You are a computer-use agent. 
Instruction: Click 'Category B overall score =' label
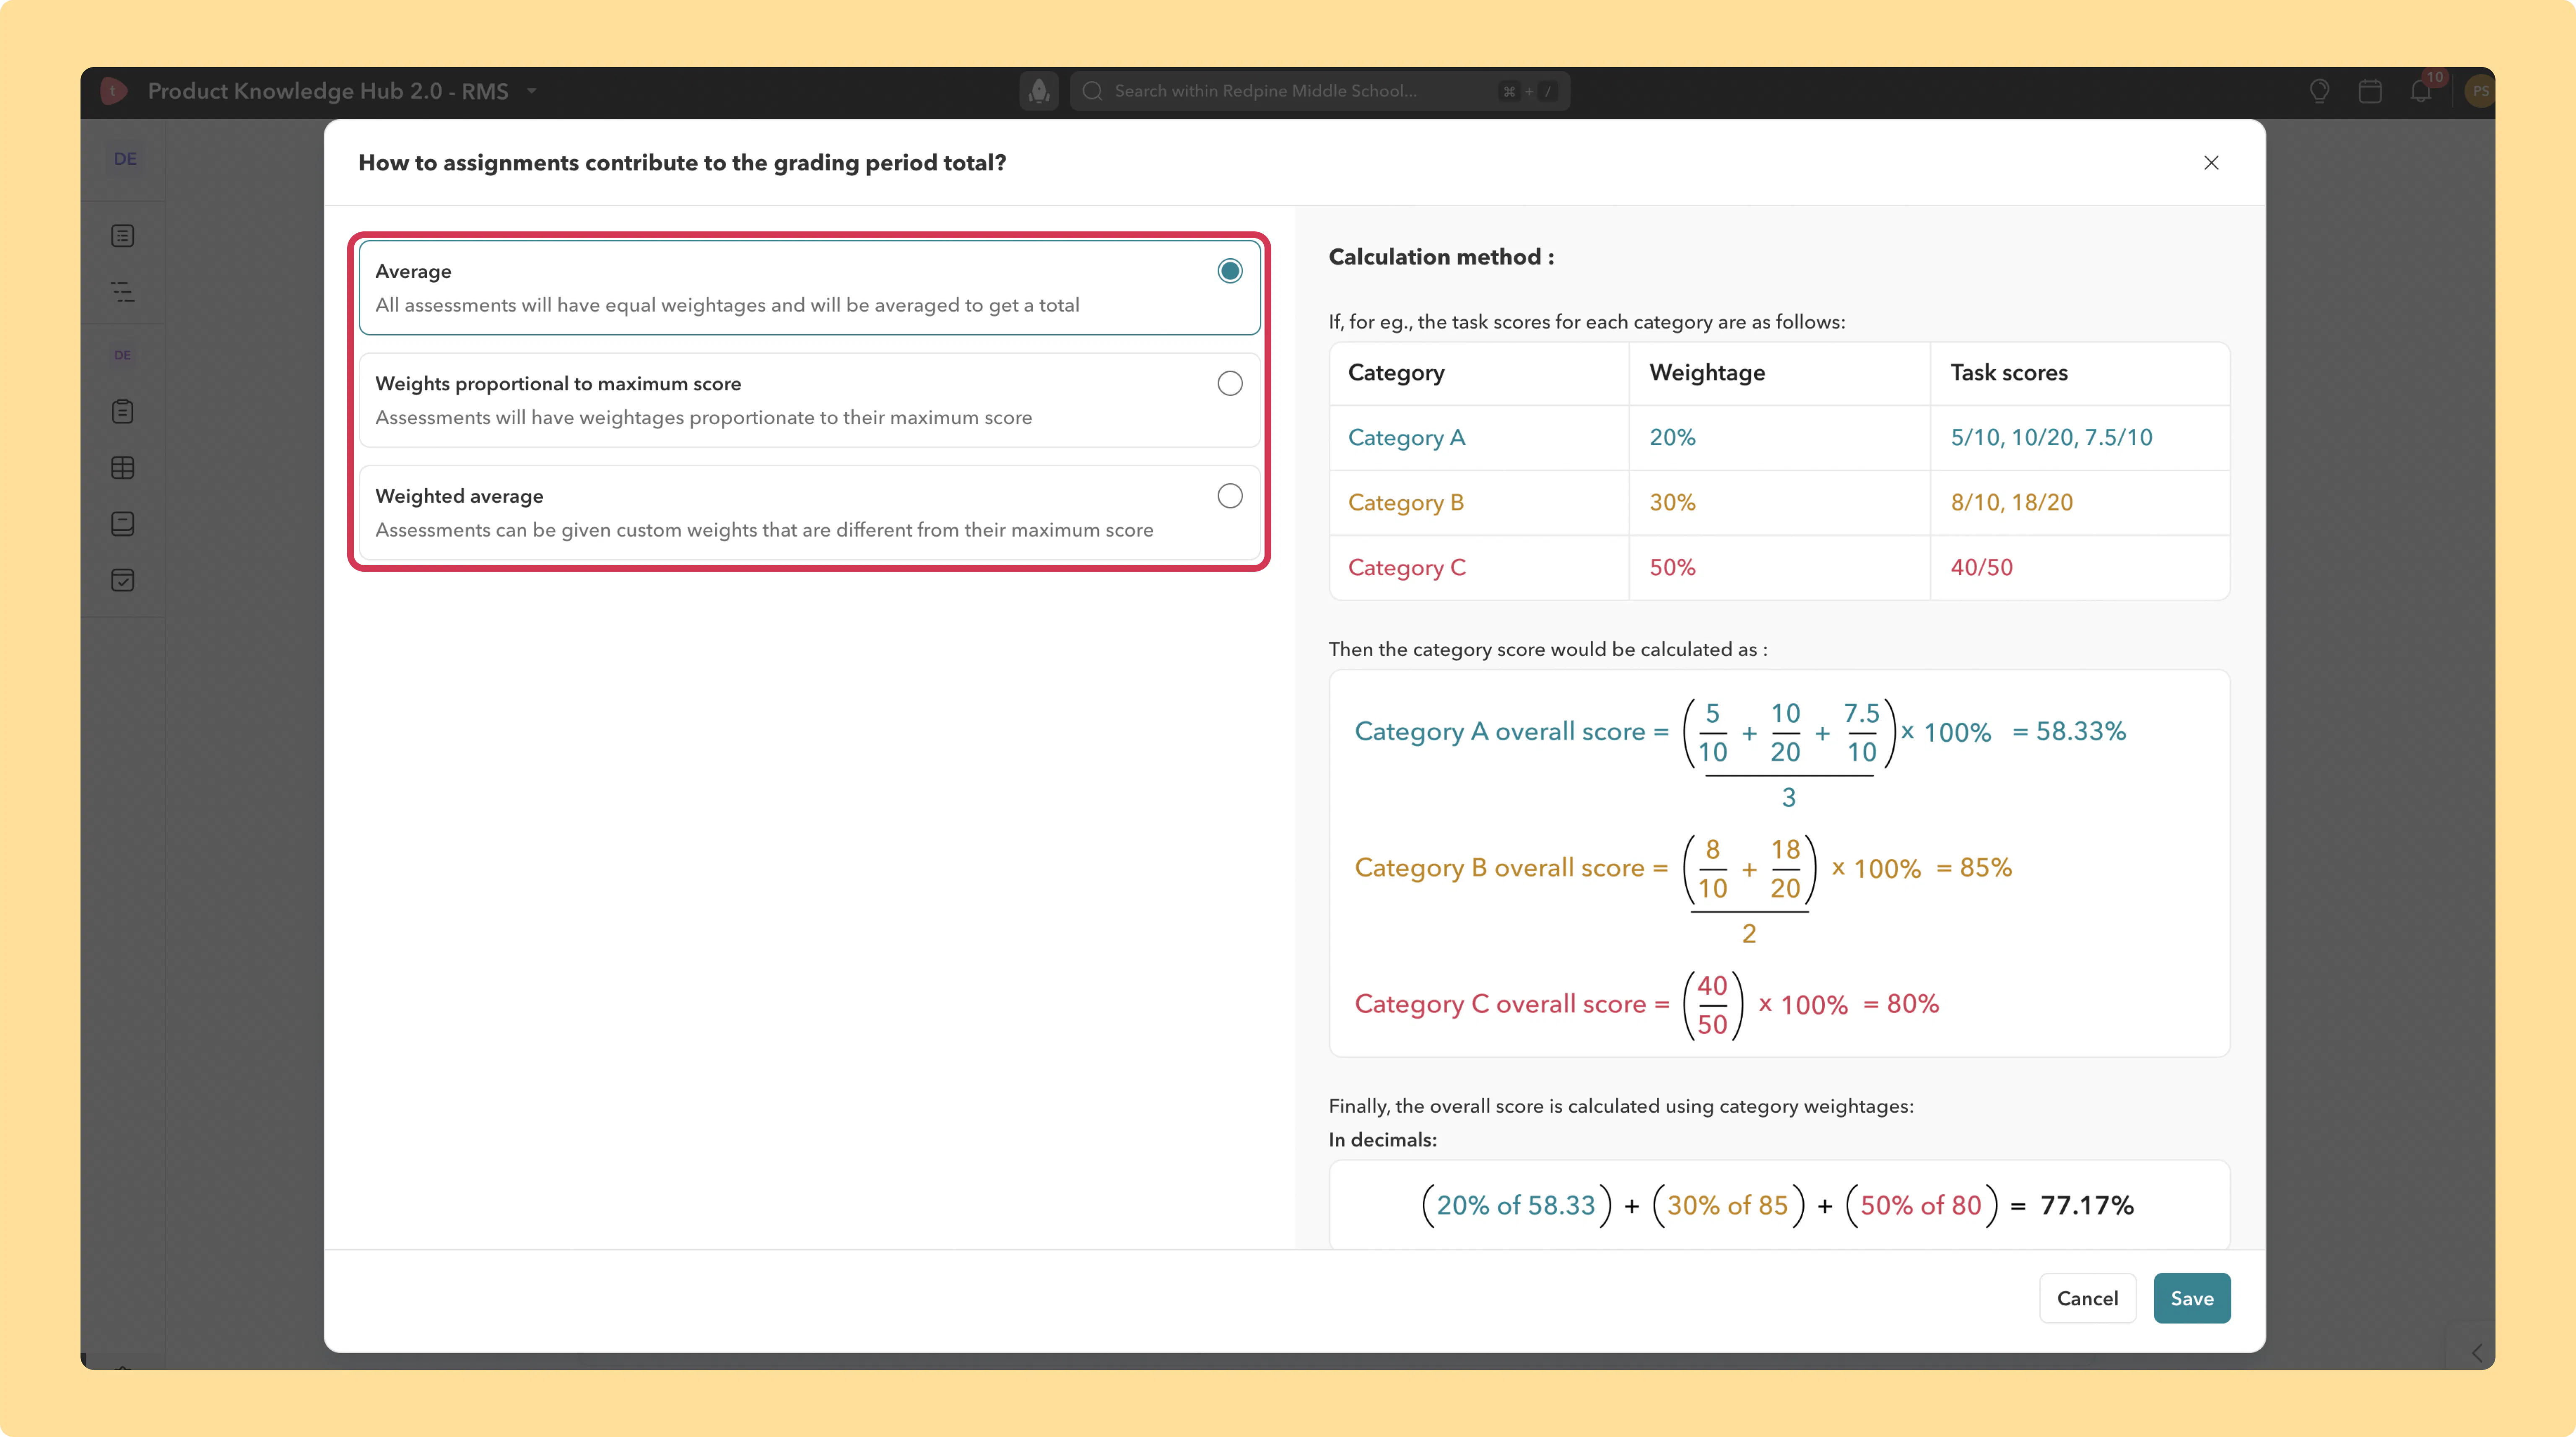coord(1511,868)
